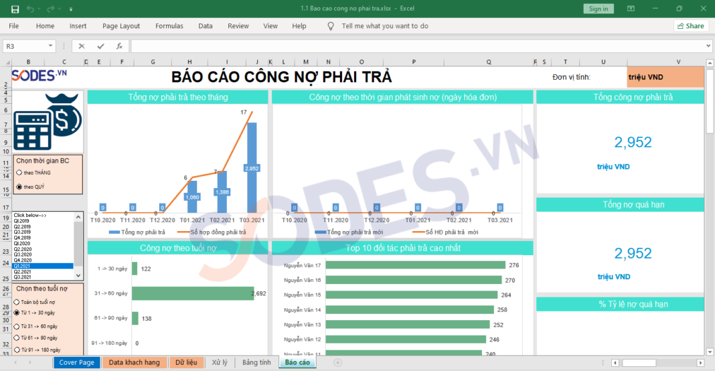Screen dimensions: 715x371
Task: Click period list scroll down arrow
Action: (x=78, y=276)
